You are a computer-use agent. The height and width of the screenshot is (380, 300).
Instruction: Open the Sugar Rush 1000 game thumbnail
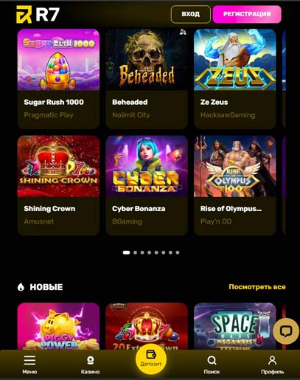(x=58, y=60)
